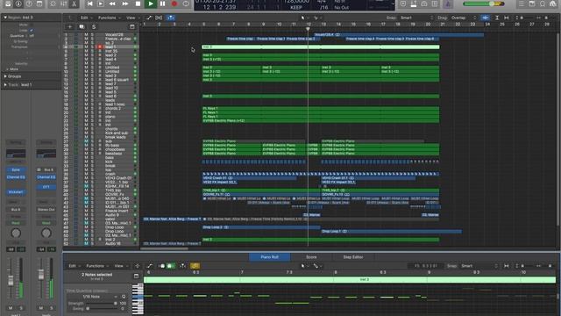Viewport: 561px width, 316px height.
Task: Collapse the Region inspector disclosure triangle
Action: pos(5,18)
